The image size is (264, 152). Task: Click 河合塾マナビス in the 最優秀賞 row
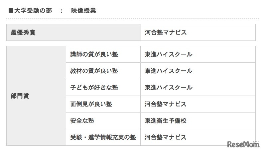click(166, 33)
